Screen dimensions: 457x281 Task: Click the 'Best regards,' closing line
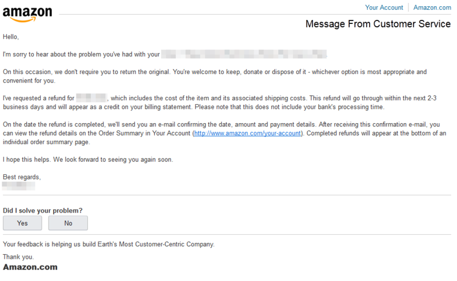(22, 177)
